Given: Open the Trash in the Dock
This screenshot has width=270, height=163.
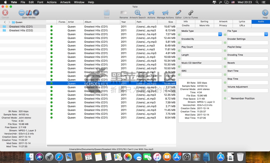Looking at the screenshot, I should tap(240, 157).
